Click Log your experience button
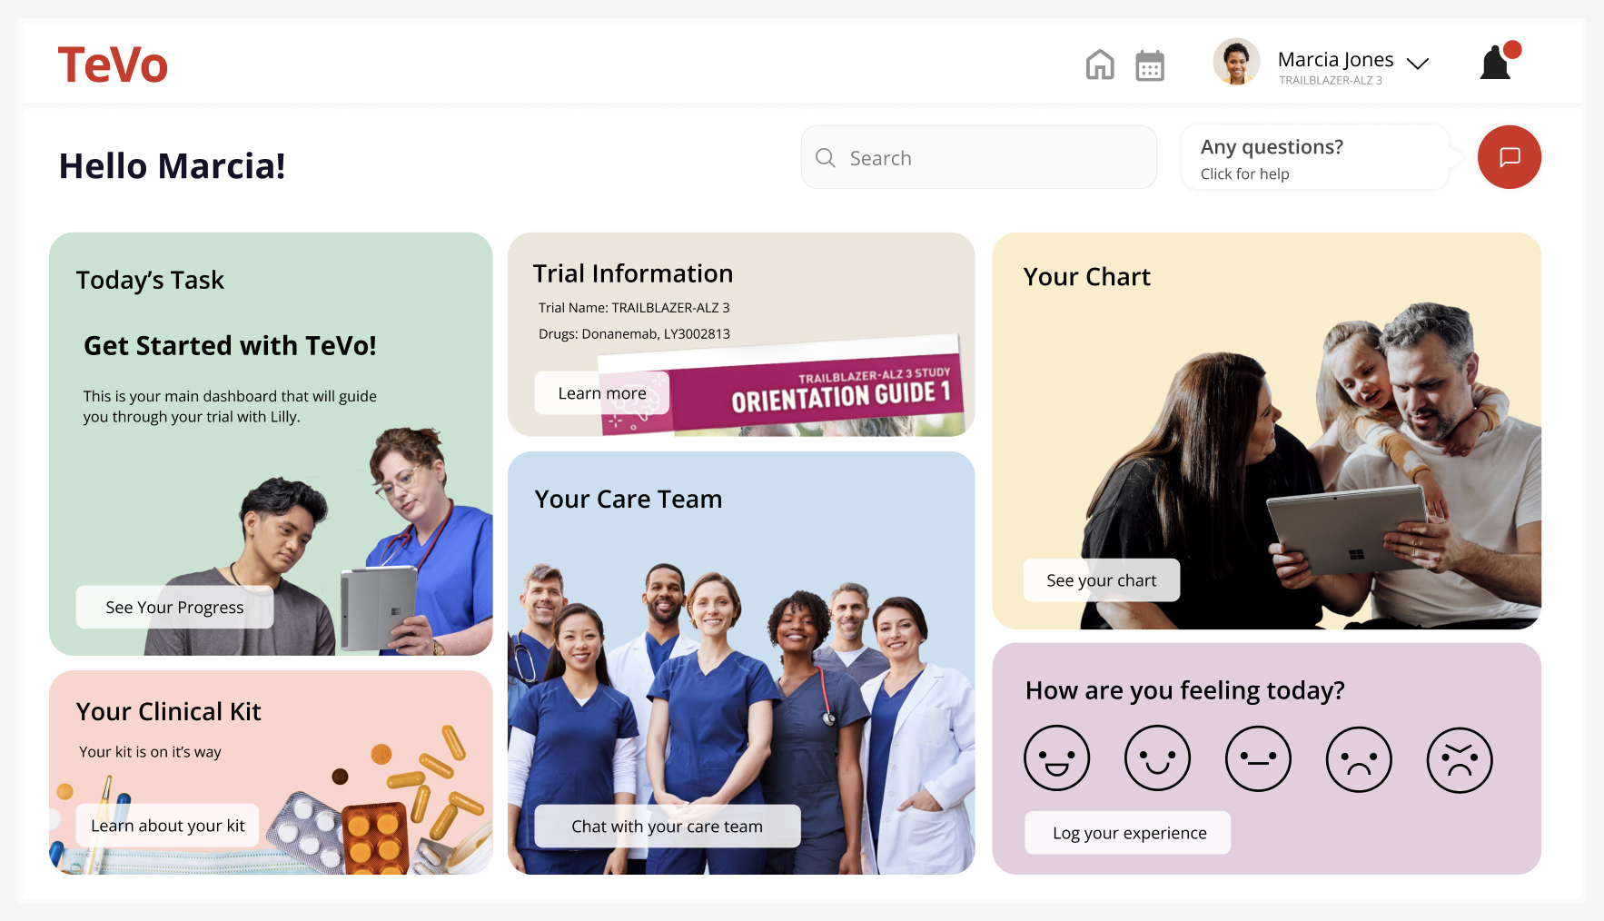 (1128, 833)
